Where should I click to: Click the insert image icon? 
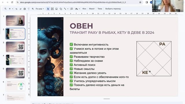click(57, 9)
